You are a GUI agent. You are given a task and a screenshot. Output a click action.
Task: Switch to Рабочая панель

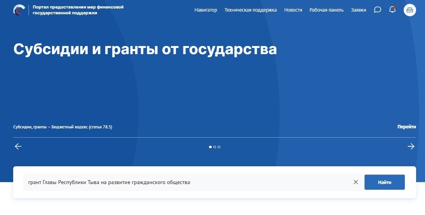click(326, 10)
